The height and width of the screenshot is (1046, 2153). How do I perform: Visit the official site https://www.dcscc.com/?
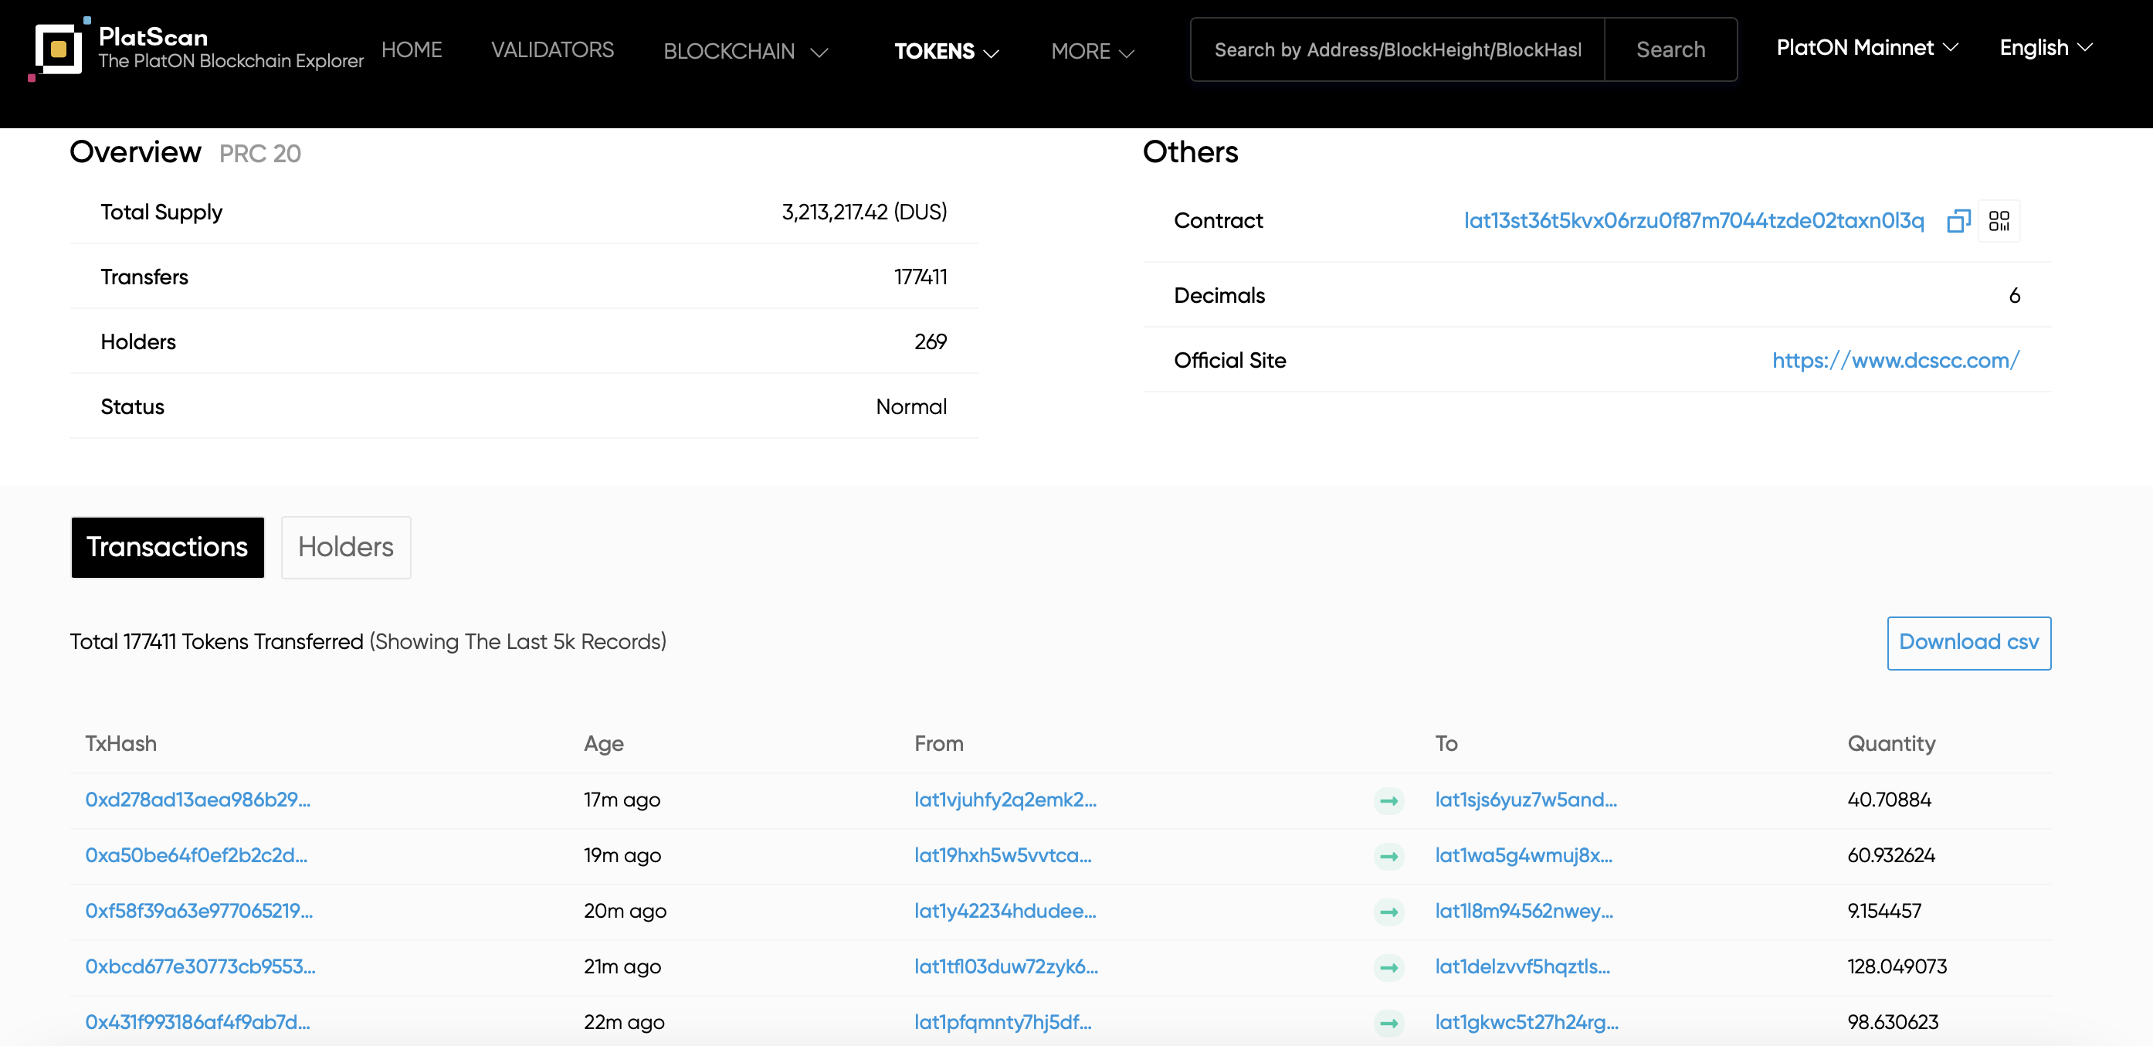point(1896,360)
